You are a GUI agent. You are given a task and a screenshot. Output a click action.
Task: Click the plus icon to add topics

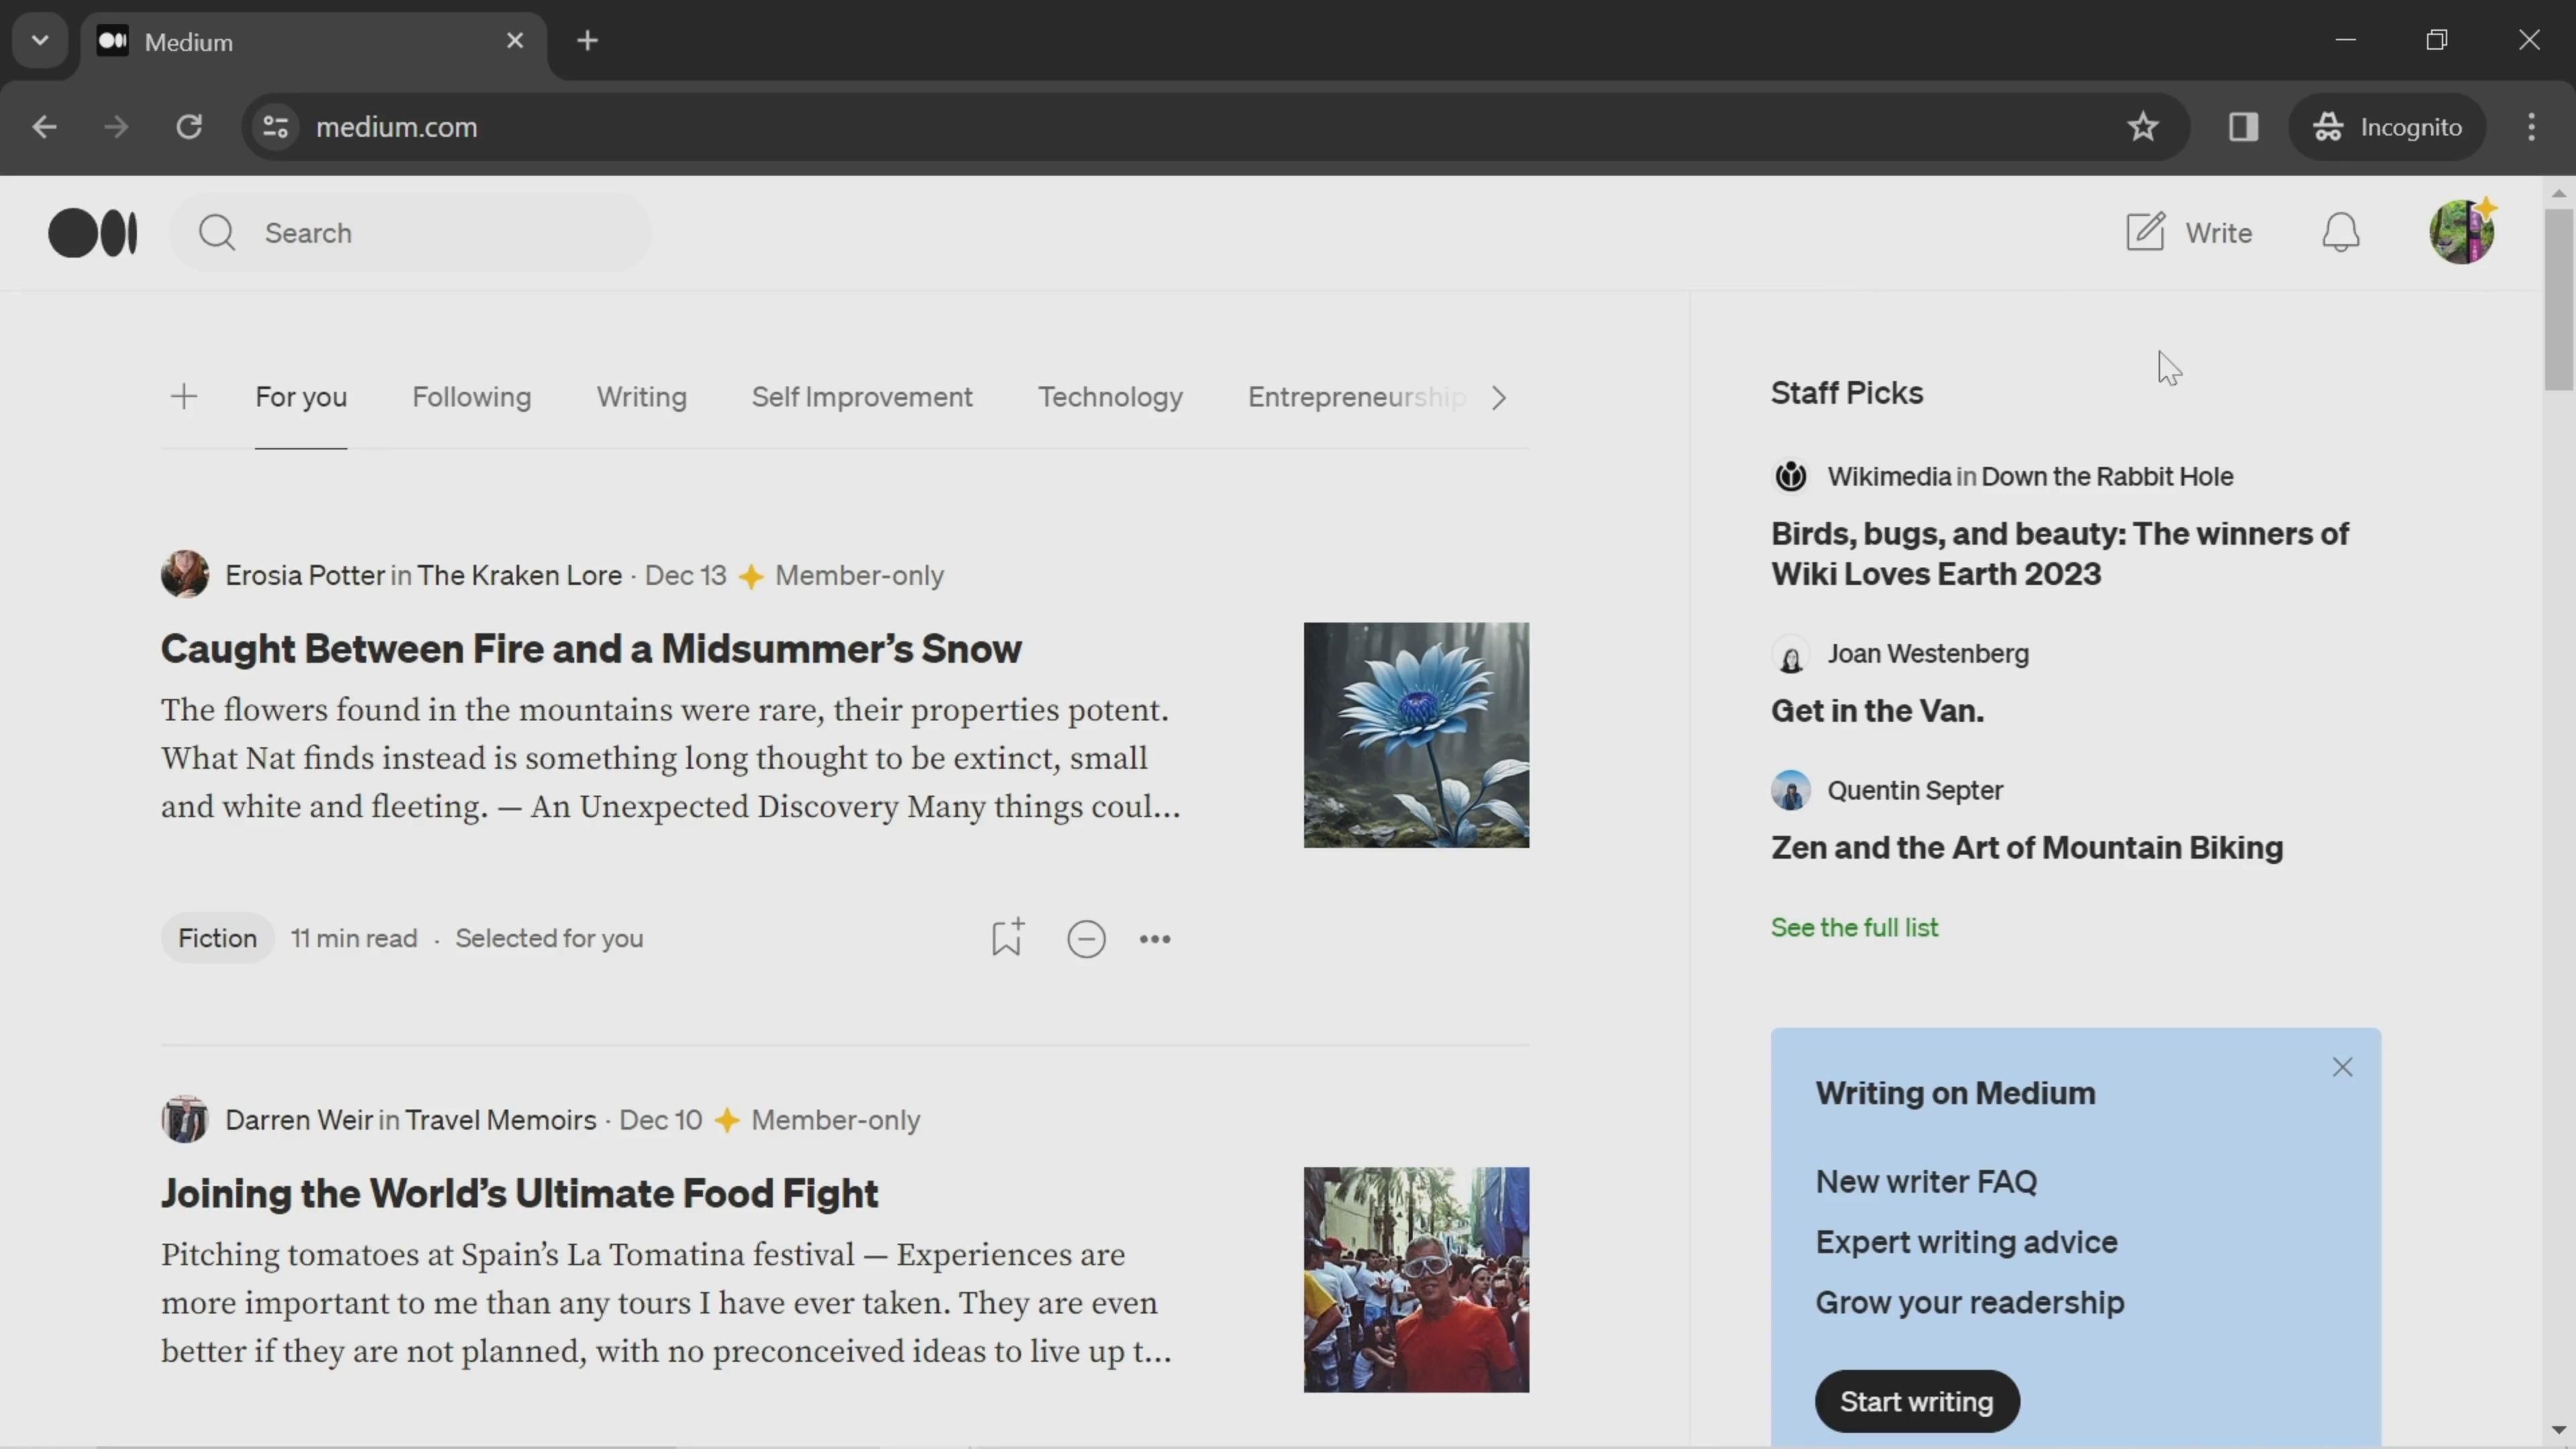tap(184, 397)
